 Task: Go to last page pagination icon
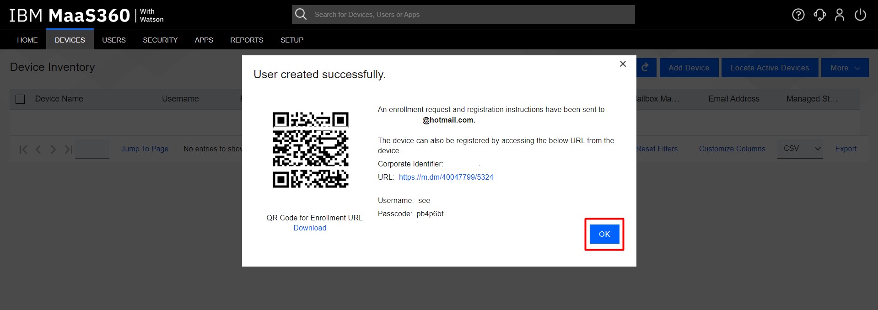coord(68,149)
